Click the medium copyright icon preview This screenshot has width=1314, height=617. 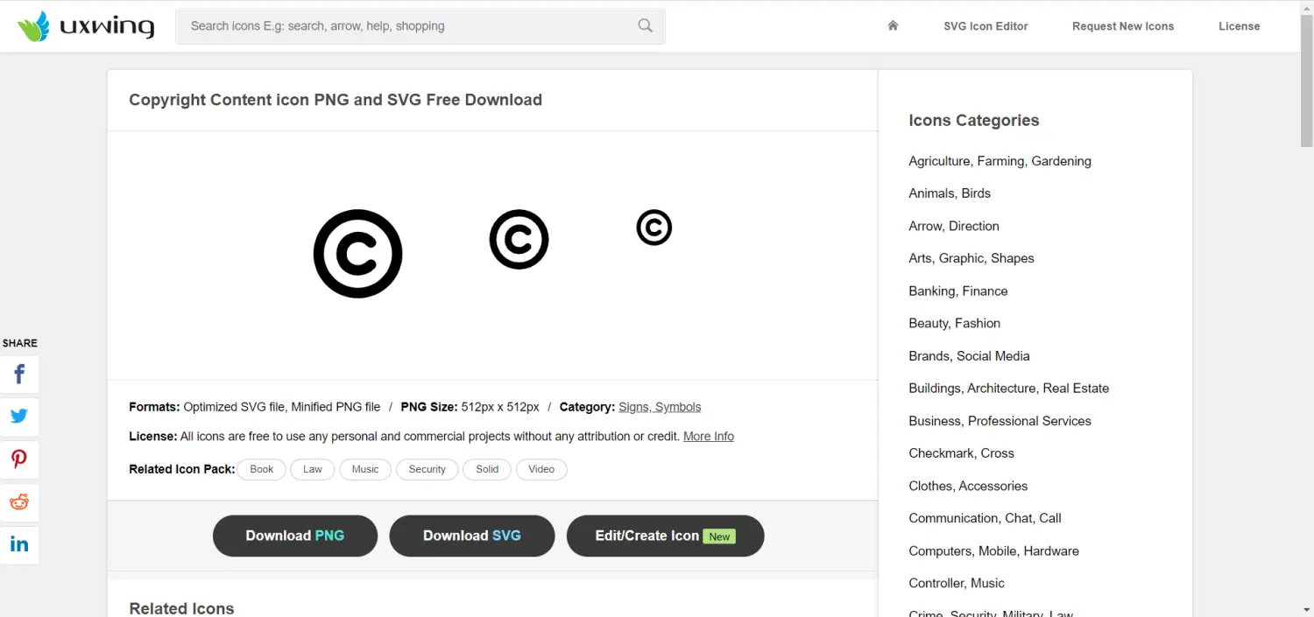519,239
